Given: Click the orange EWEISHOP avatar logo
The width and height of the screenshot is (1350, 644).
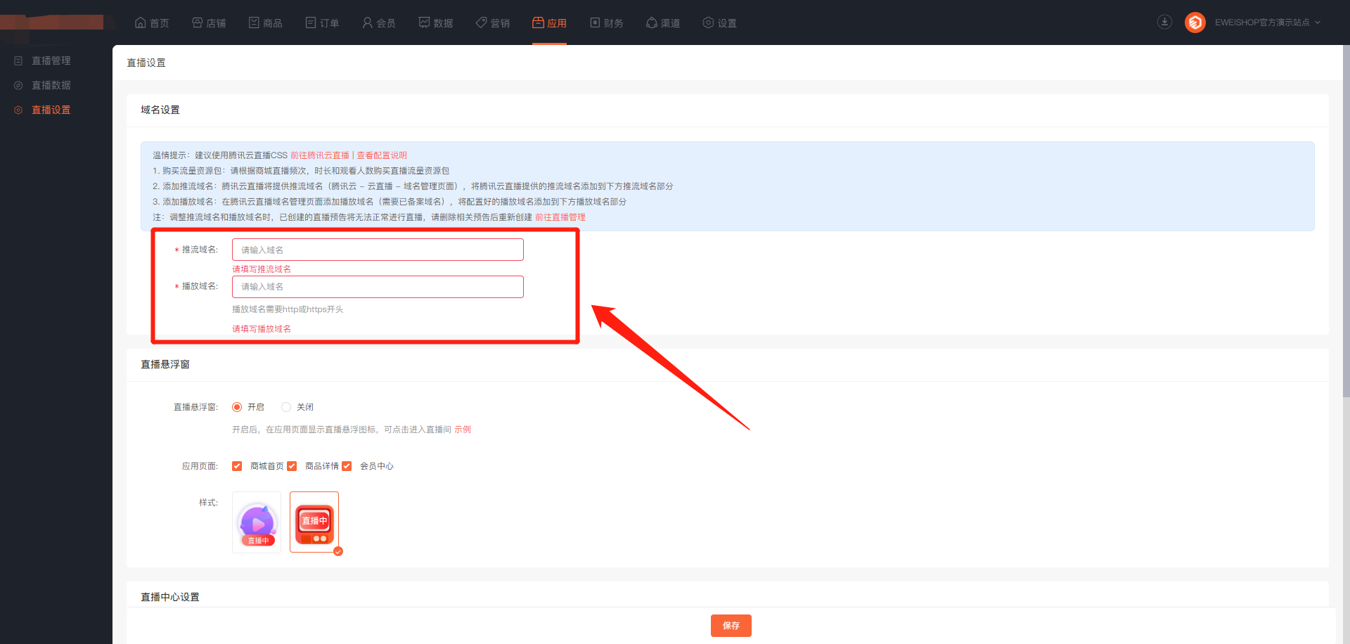Looking at the screenshot, I should pyautogui.click(x=1195, y=22).
